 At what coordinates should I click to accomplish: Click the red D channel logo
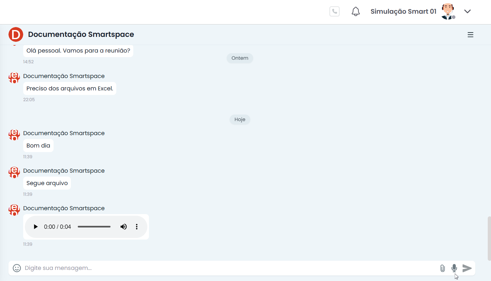click(16, 35)
